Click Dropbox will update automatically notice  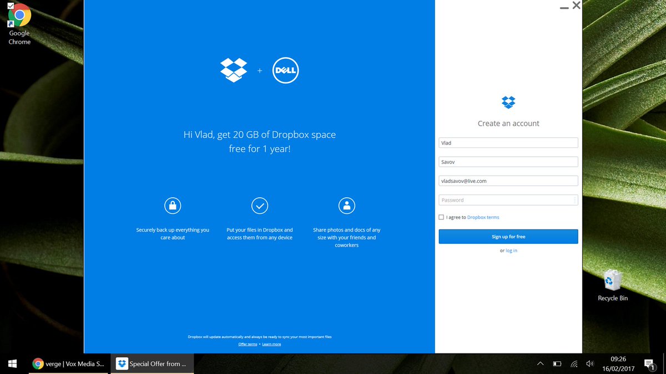tap(260, 337)
